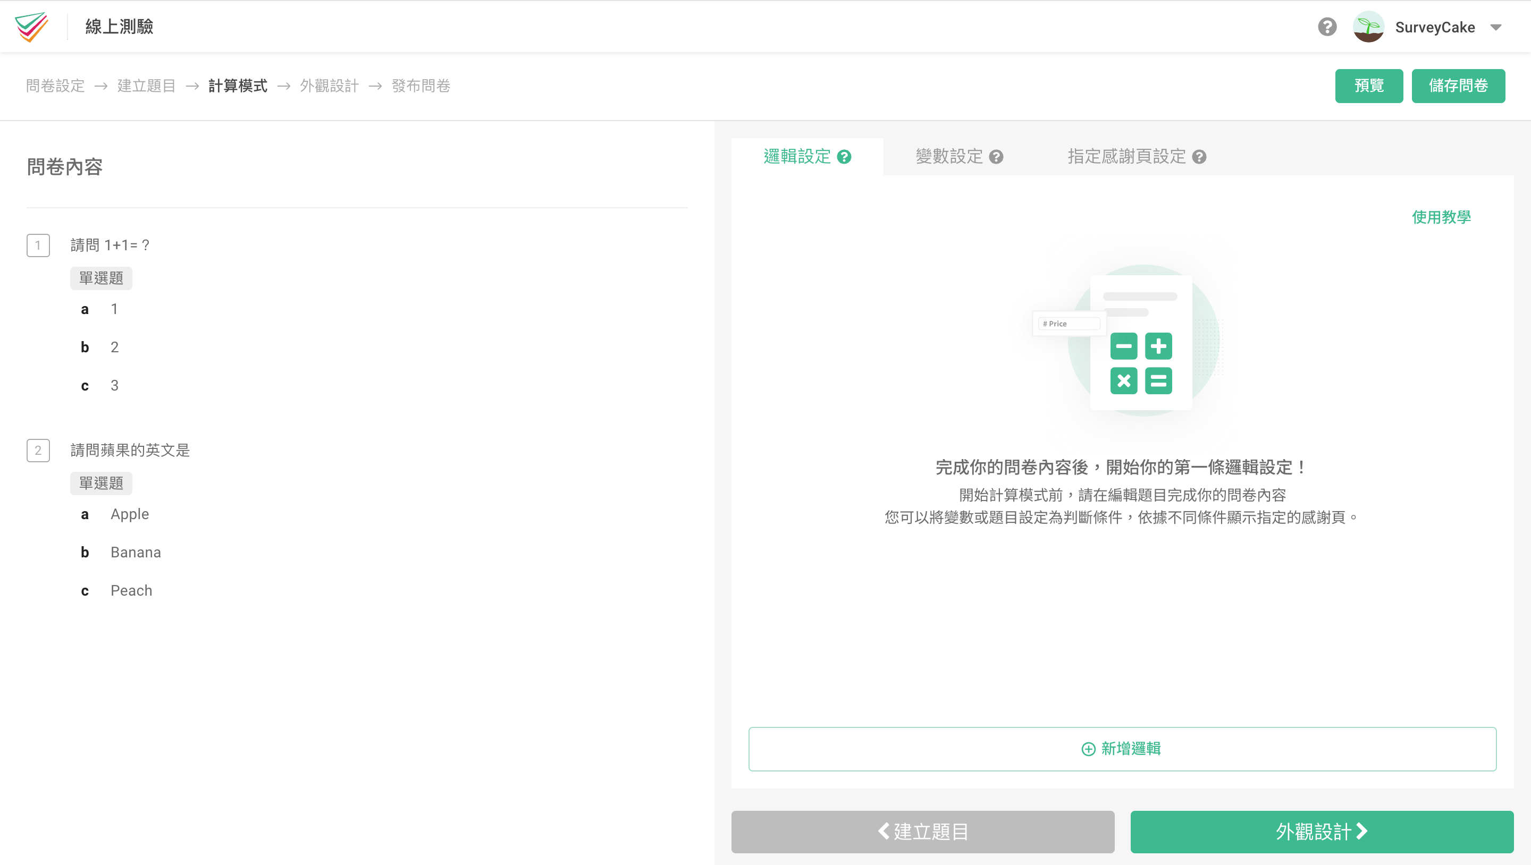Click text 開始計算模式前，請在編輯題目完成你的問卷內容
The image size is (1531, 865).
pos(1122,495)
